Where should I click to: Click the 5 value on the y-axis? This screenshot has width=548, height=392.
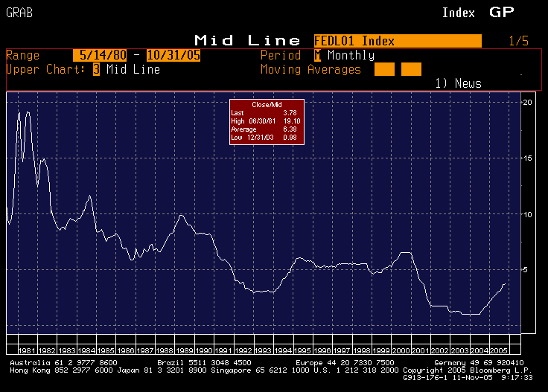tap(527, 269)
